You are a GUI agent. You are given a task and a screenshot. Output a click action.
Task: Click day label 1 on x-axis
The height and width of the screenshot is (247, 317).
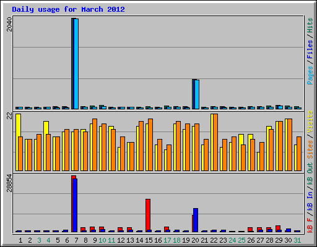20,240
